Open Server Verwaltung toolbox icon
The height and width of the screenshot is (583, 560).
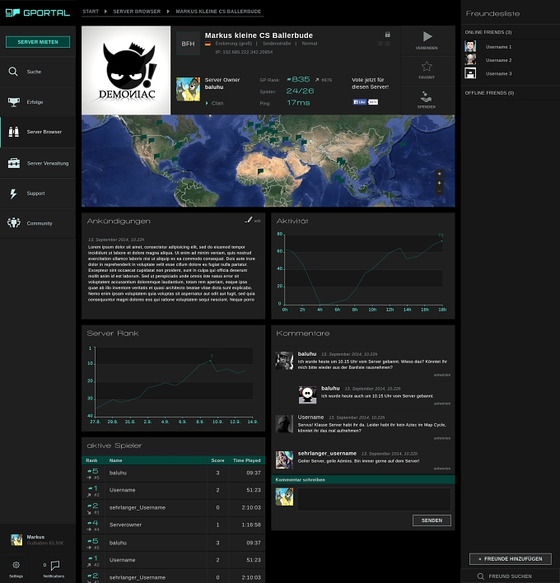pyautogui.click(x=14, y=163)
